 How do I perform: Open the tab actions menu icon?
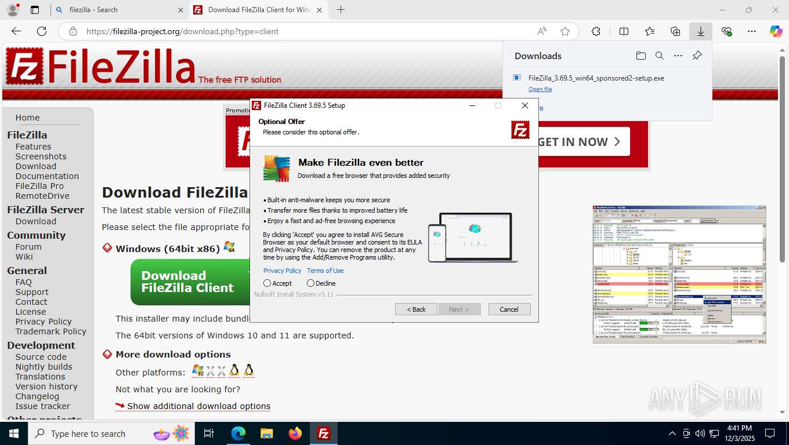35,10
